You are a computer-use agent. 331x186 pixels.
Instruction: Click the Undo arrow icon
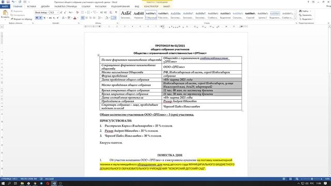click(13, 2)
